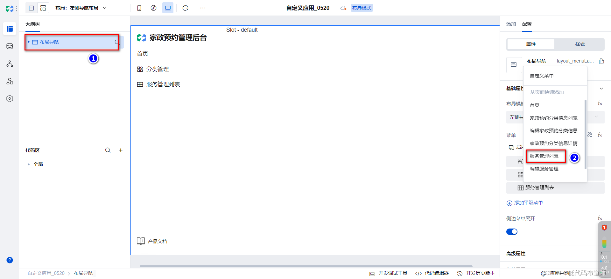Add new item in code area
Screen dimensions: 611x279
(121, 150)
